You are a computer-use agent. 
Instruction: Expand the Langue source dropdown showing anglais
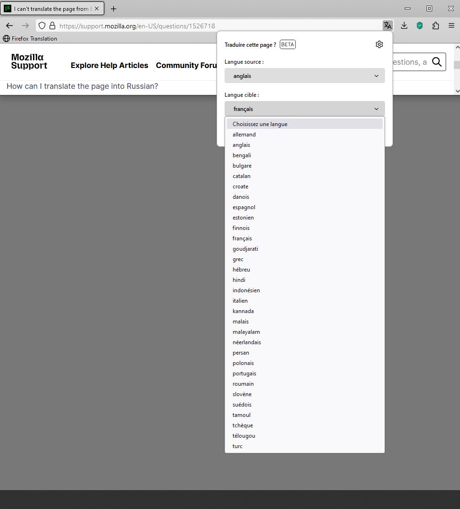305,76
